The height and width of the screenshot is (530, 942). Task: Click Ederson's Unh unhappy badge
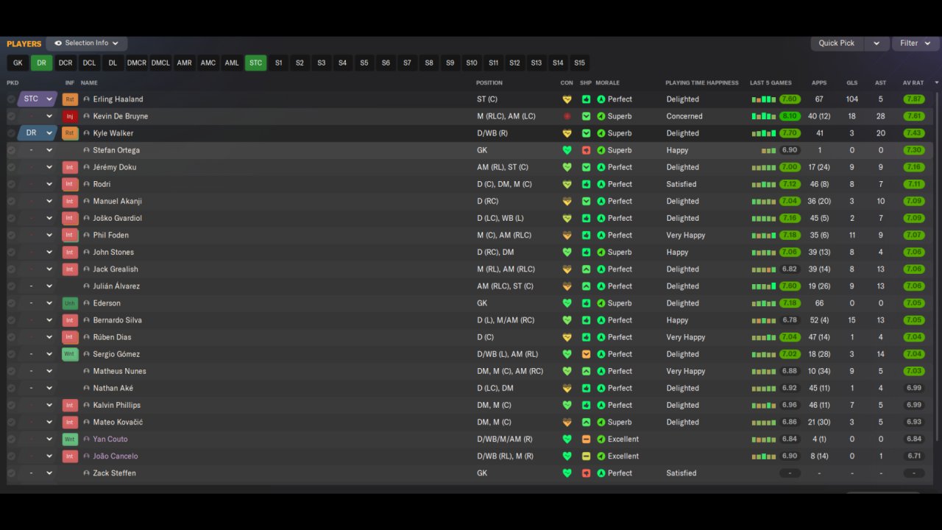(x=71, y=303)
